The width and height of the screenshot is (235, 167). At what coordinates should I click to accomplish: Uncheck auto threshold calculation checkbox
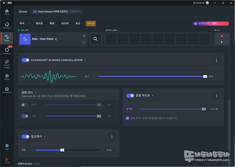tap(127, 118)
